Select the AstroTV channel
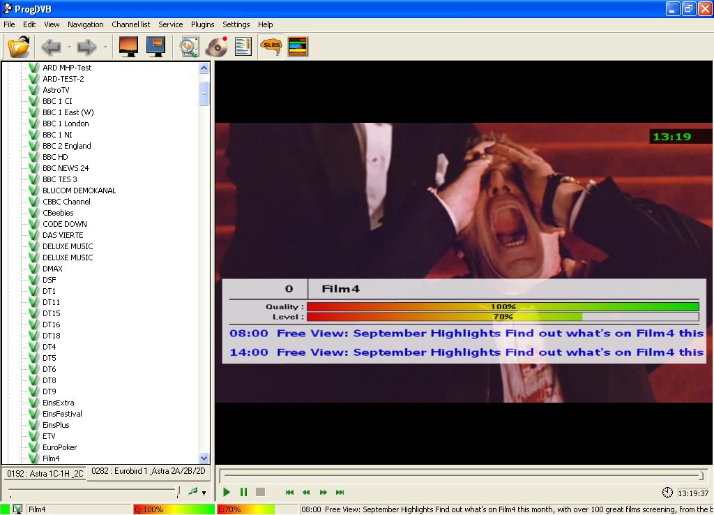 pos(56,90)
